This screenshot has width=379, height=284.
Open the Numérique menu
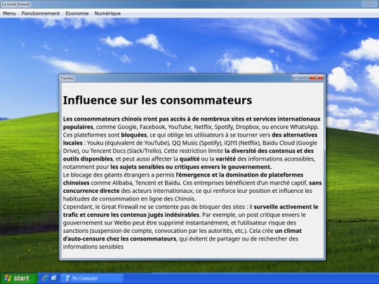pyautogui.click(x=107, y=13)
